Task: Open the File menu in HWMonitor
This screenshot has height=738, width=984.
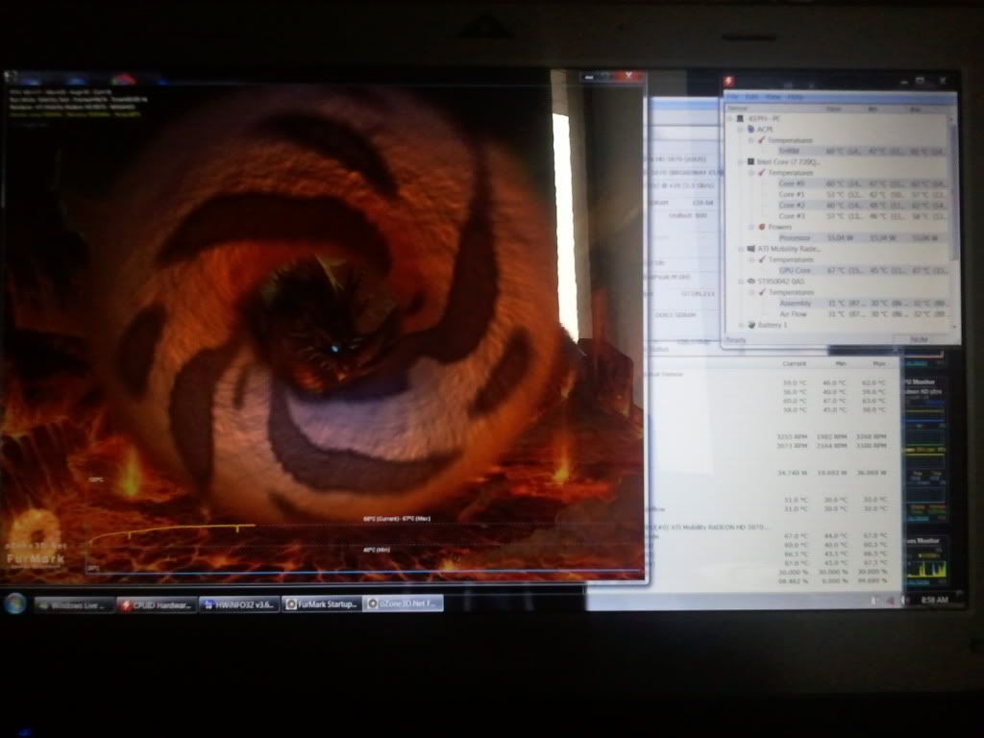Action: coord(733,97)
